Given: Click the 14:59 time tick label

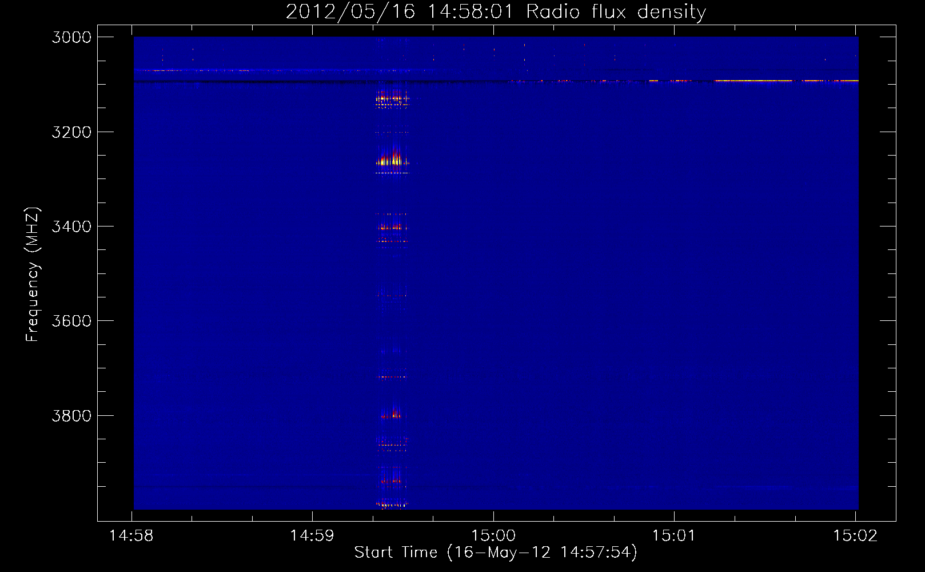Looking at the screenshot, I should [x=312, y=536].
